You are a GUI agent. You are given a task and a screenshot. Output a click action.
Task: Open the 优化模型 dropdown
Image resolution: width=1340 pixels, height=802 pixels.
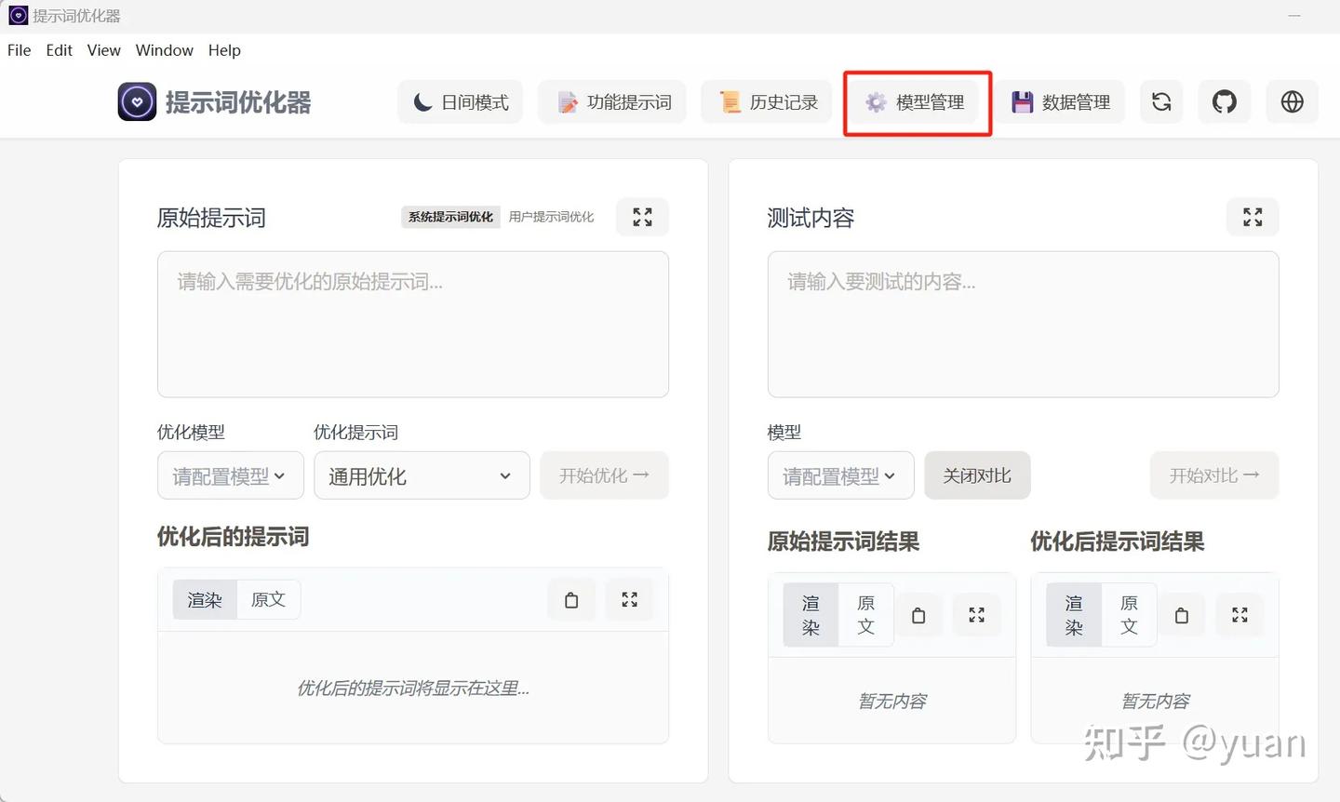230,476
